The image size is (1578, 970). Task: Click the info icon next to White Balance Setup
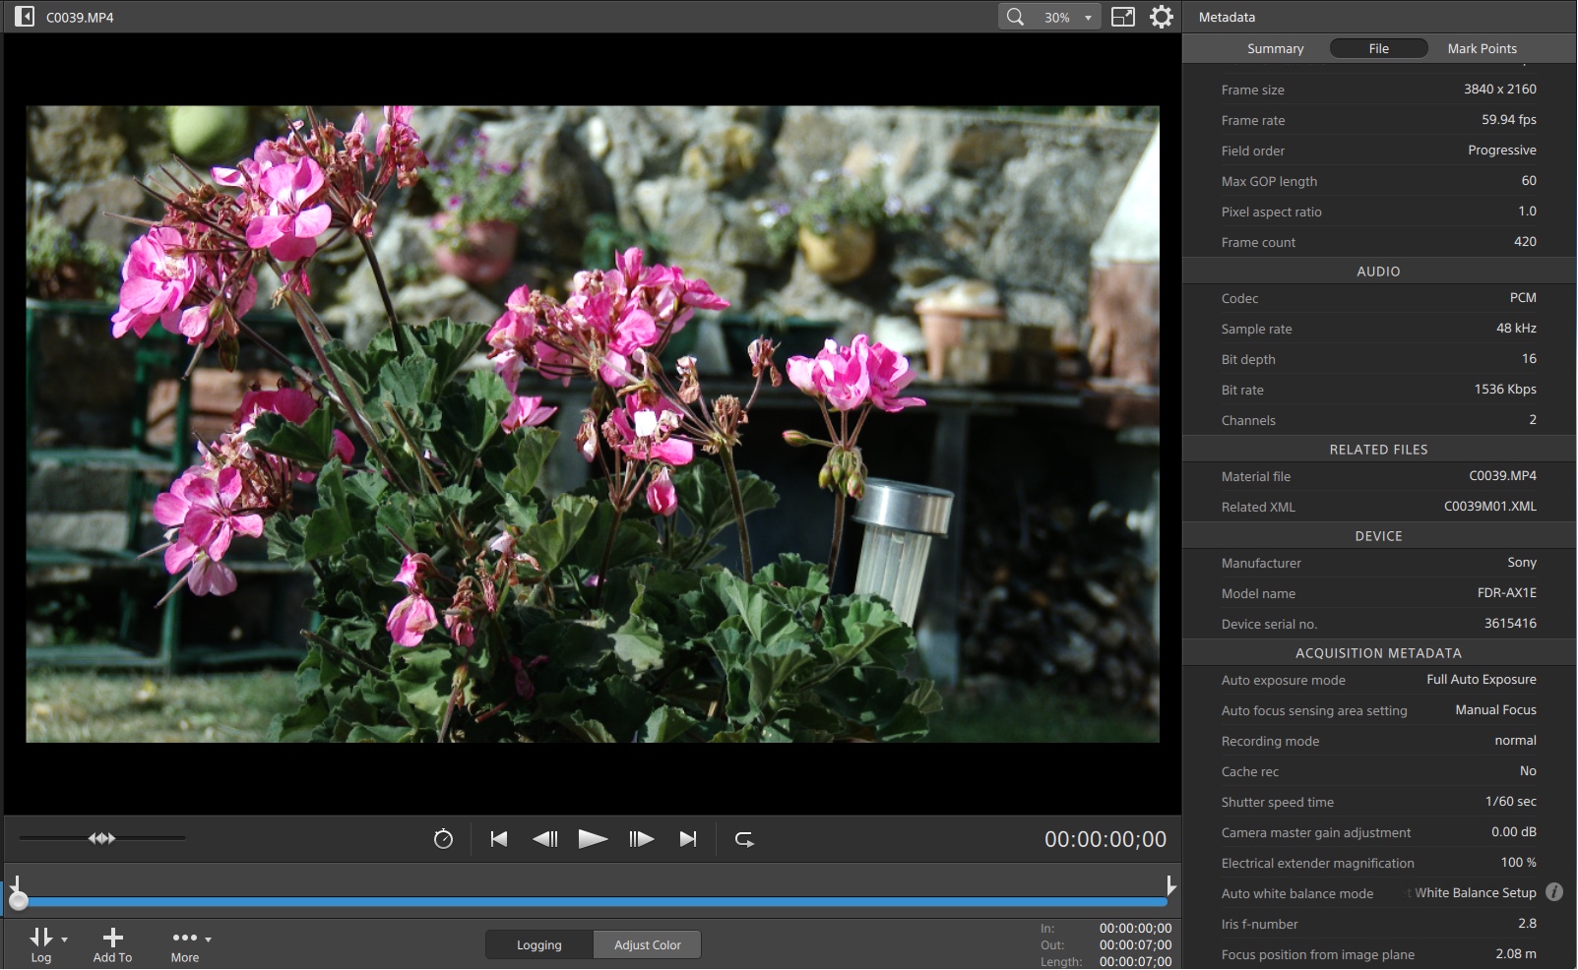coord(1554,892)
